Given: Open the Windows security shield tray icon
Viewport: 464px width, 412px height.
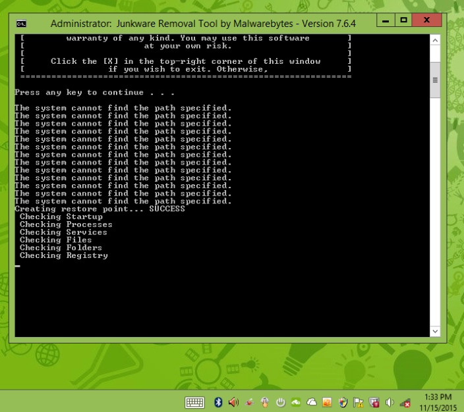Looking at the screenshot, I should coord(343,402).
